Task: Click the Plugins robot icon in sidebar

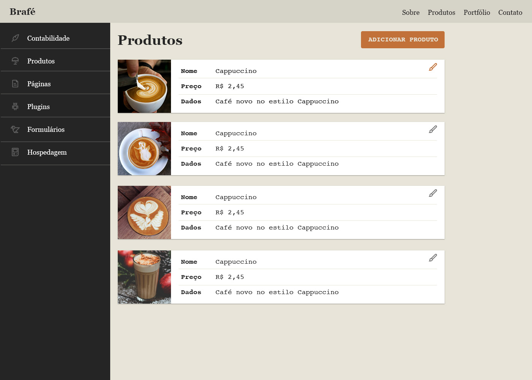Action: click(15, 106)
